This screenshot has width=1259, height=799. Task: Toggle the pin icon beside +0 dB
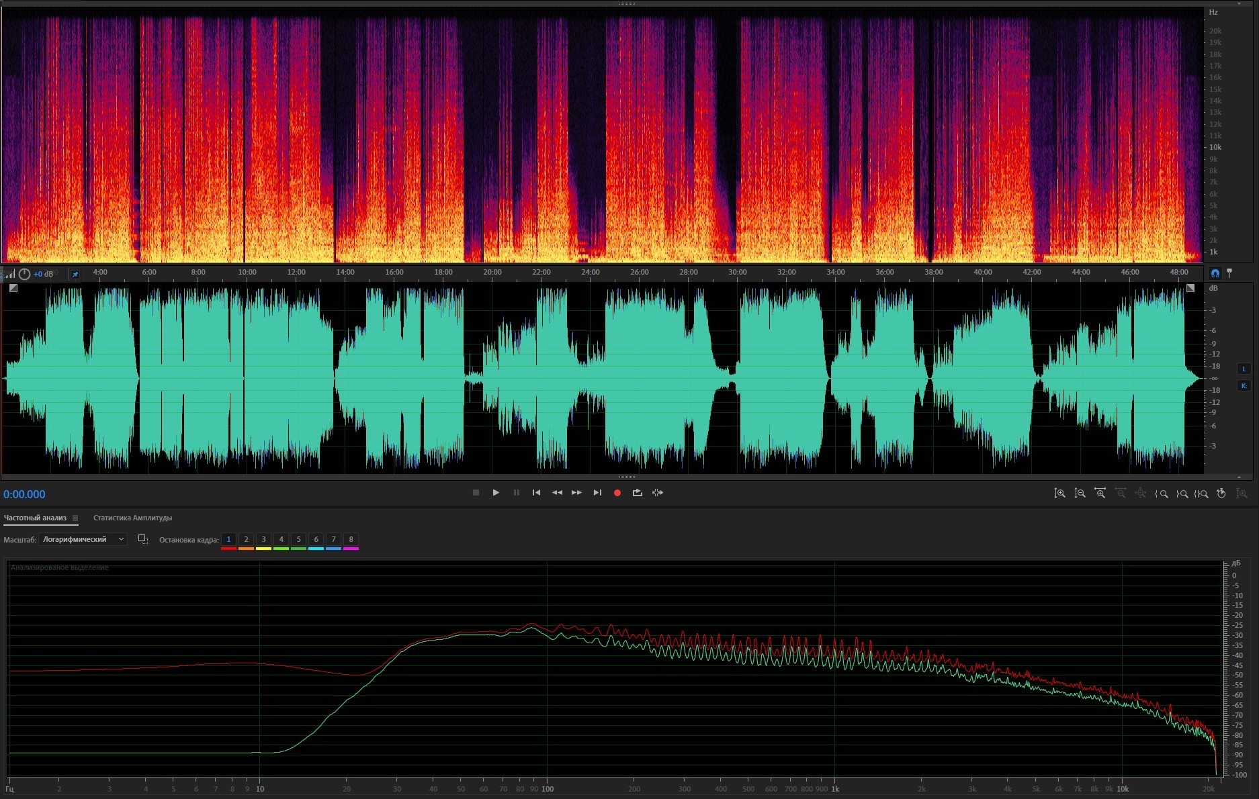(x=75, y=274)
